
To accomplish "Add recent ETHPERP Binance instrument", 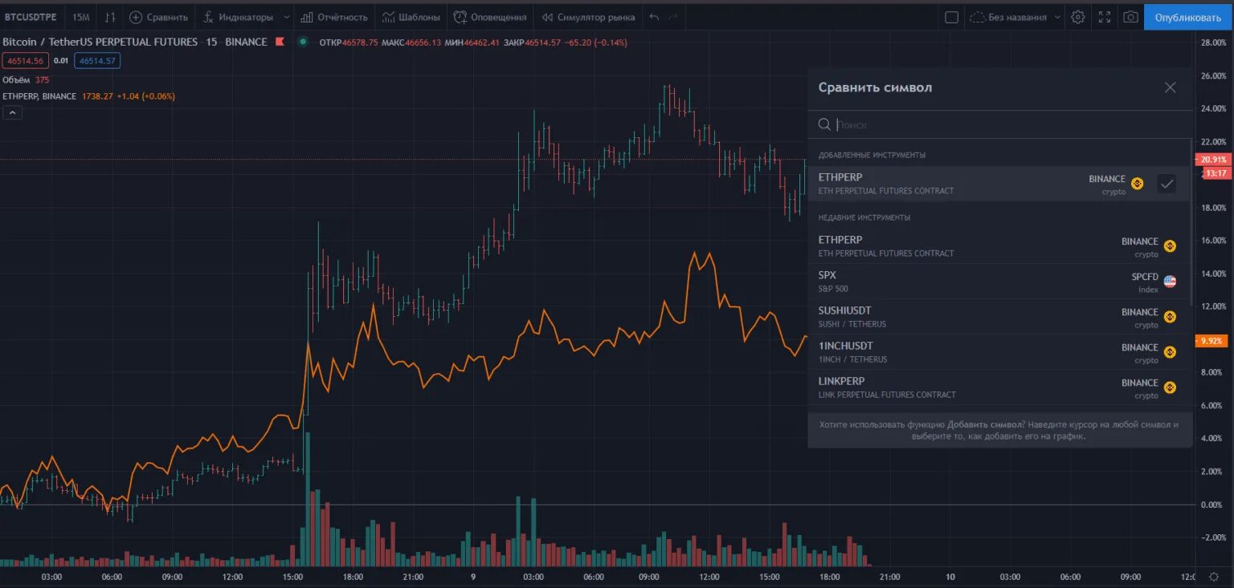I will pyautogui.click(x=999, y=247).
